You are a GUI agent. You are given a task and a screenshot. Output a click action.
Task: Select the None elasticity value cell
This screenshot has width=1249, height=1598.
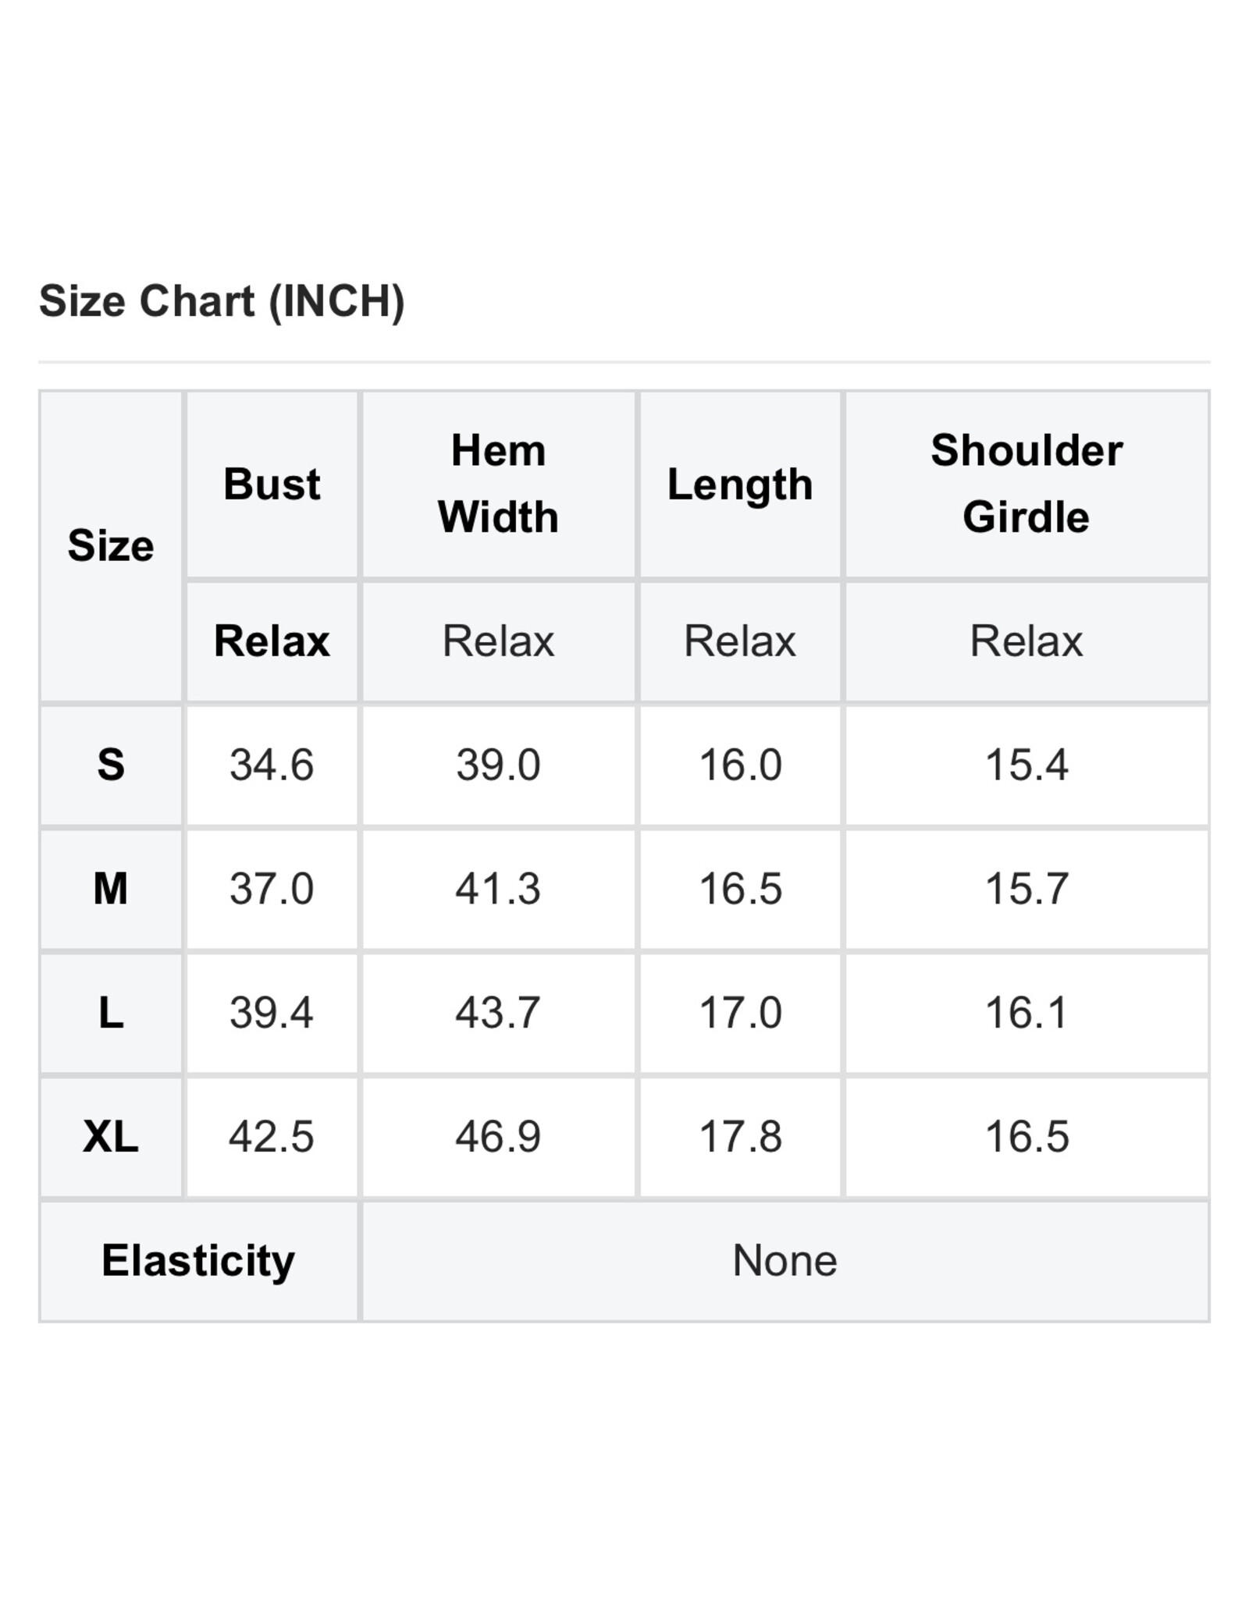click(785, 1261)
